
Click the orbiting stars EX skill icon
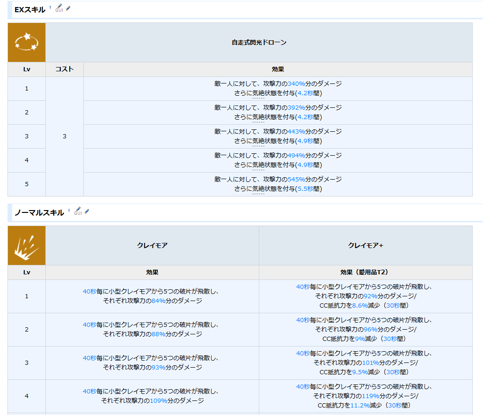[27, 42]
